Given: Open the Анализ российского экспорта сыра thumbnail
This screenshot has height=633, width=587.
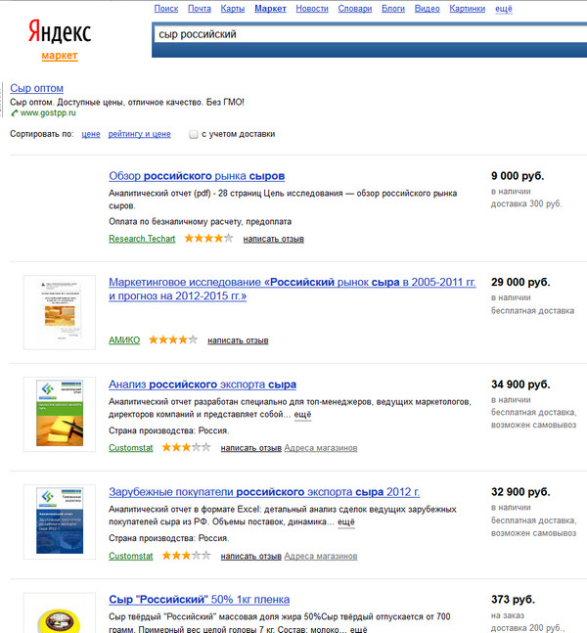Looking at the screenshot, I should (x=59, y=415).
